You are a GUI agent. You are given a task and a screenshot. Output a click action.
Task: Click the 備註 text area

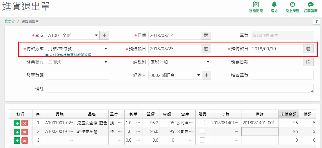[180, 88]
